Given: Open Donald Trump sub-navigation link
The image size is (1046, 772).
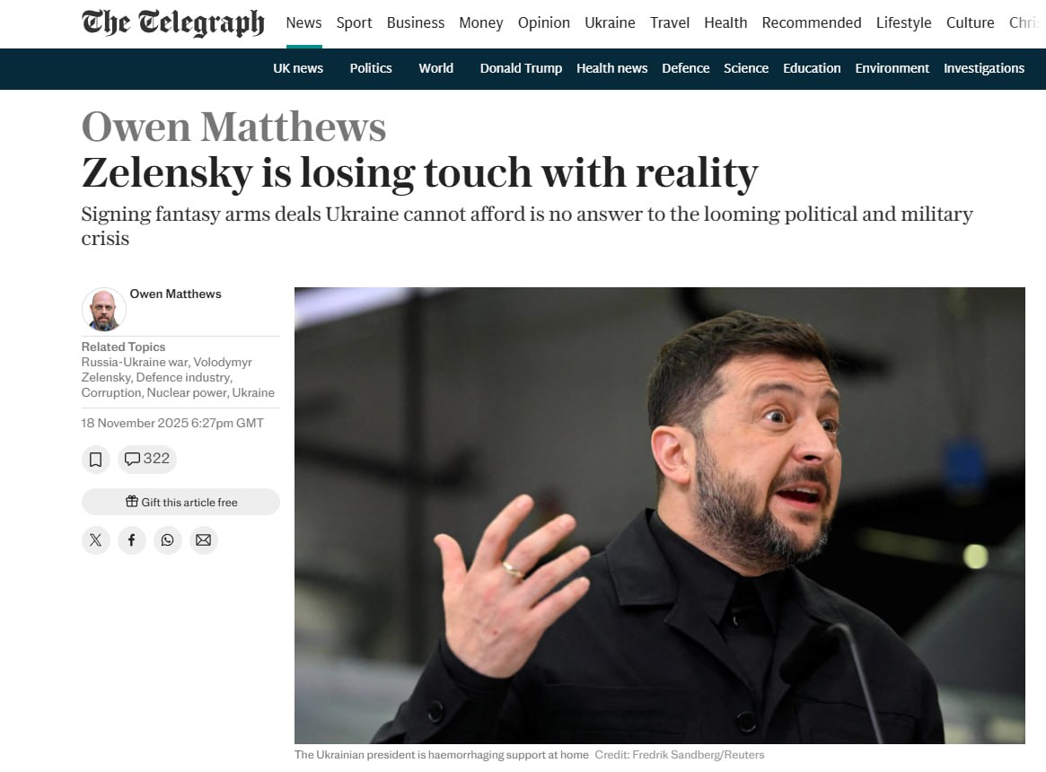Looking at the screenshot, I should click(x=521, y=68).
